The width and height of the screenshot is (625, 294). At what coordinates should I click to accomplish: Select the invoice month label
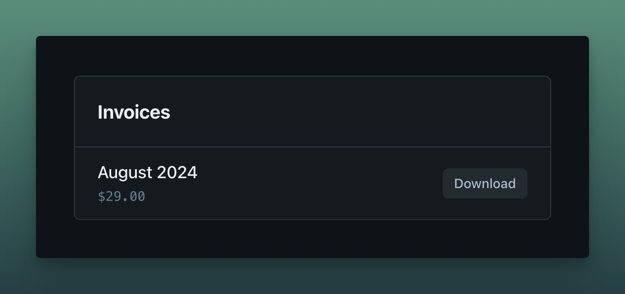click(x=147, y=173)
